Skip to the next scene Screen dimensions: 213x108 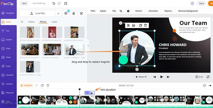168,77
